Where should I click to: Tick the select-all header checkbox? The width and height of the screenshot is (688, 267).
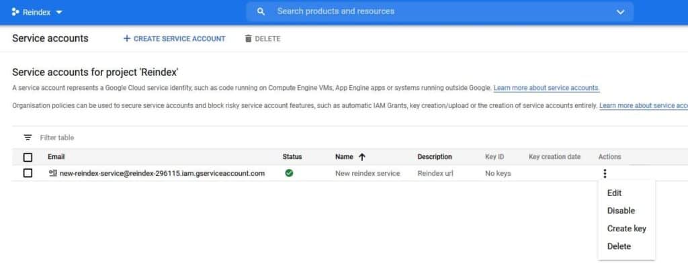coord(28,157)
